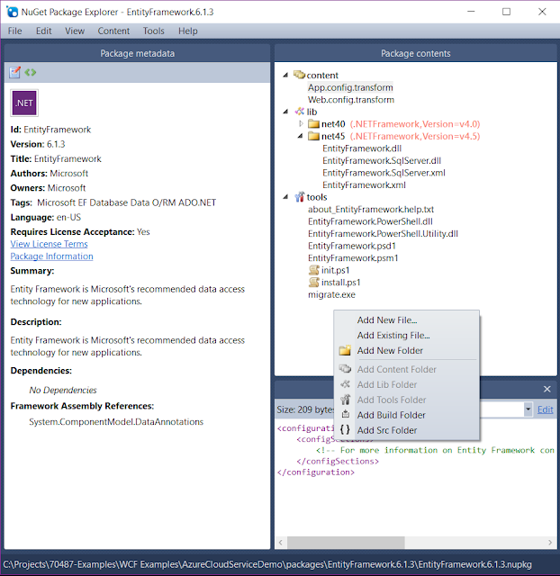Screen dimensions: 560x576
Task: Select EntityFramework.psm1 file
Action: point(353,258)
